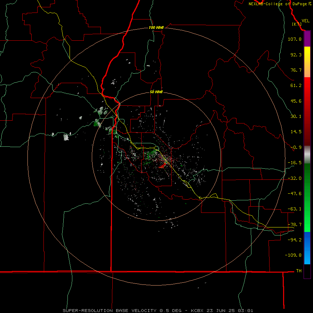Click the 30.1 legend value
Screen dimensions: 313x313
(296, 117)
